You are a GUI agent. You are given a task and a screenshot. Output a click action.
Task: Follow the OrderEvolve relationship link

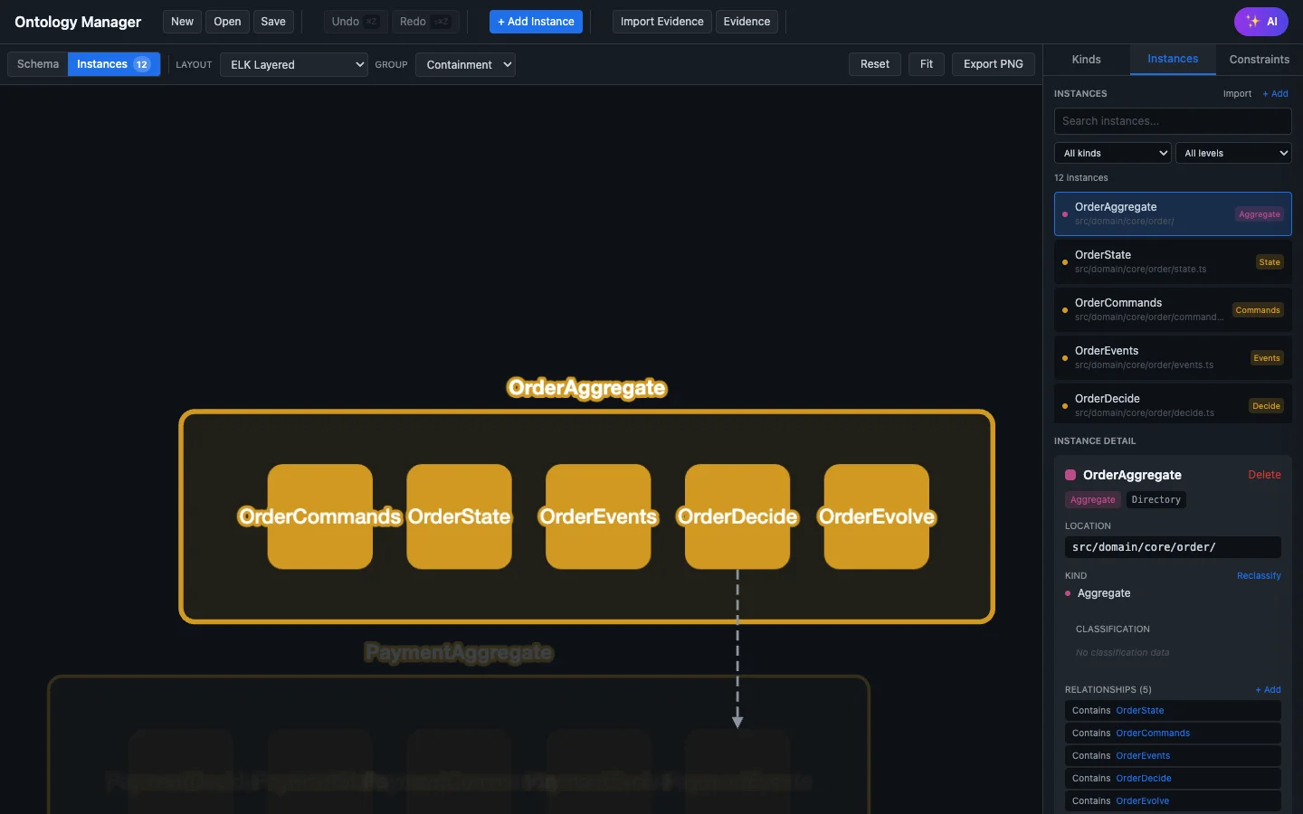tap(1143, 800)
